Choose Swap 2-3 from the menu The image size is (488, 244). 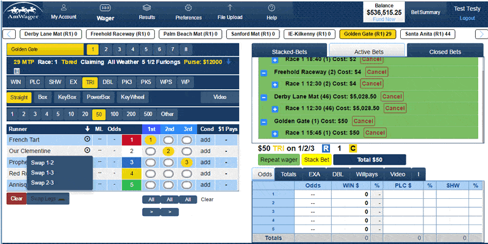click(42, 182)
